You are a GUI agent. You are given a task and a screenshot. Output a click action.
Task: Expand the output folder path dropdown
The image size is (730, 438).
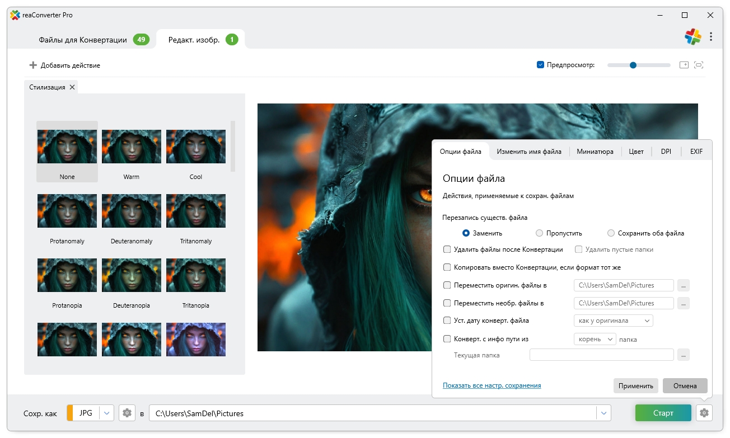point(603,413)
